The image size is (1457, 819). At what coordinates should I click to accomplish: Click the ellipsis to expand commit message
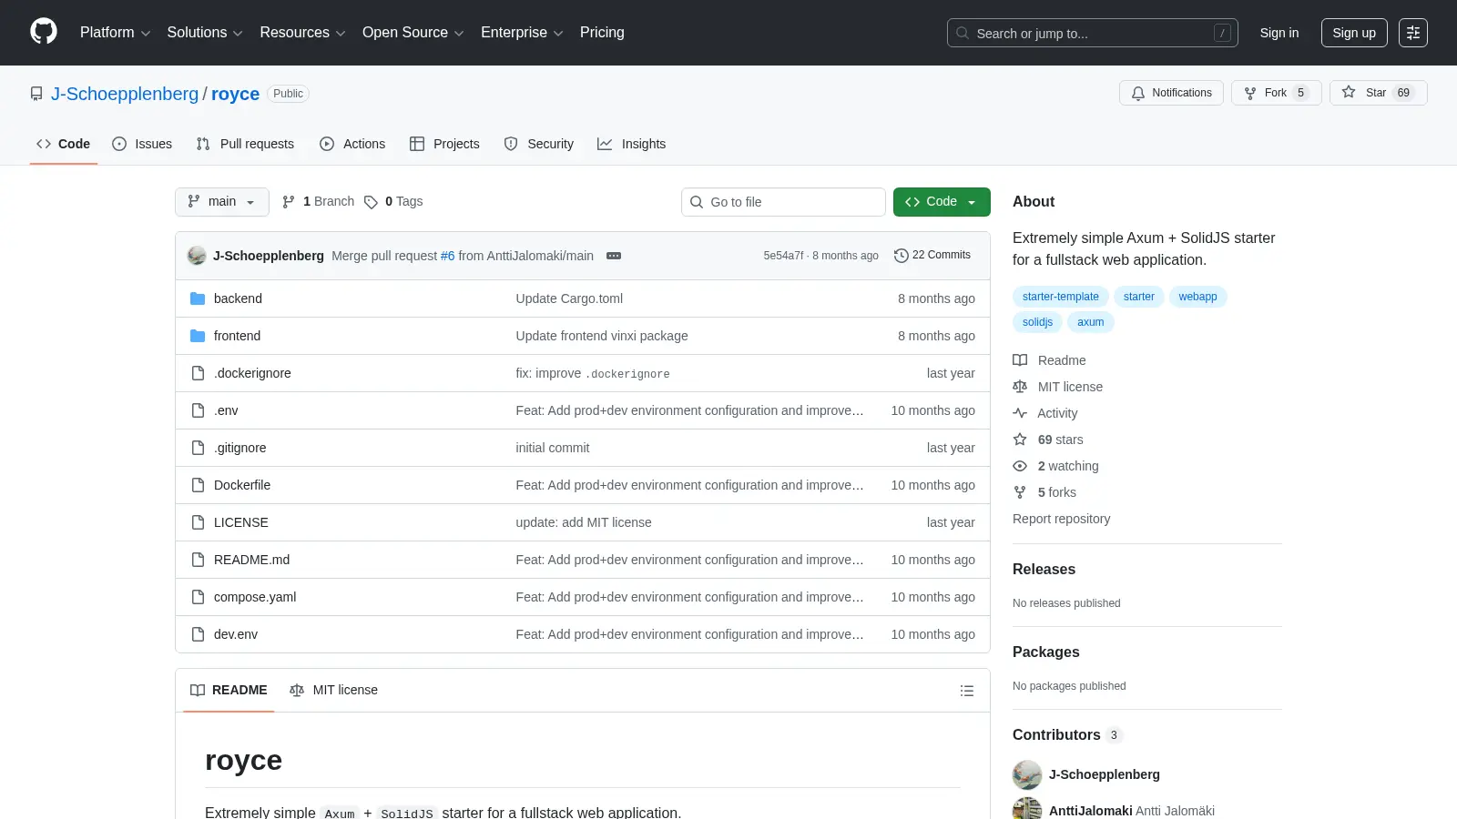coord(614,256)
